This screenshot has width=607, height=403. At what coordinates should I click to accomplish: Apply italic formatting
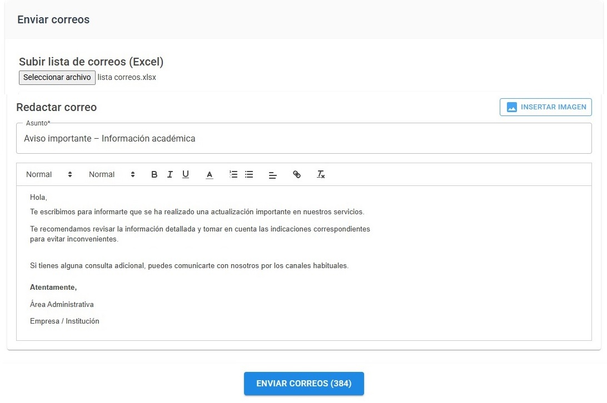tap(170, 174)
